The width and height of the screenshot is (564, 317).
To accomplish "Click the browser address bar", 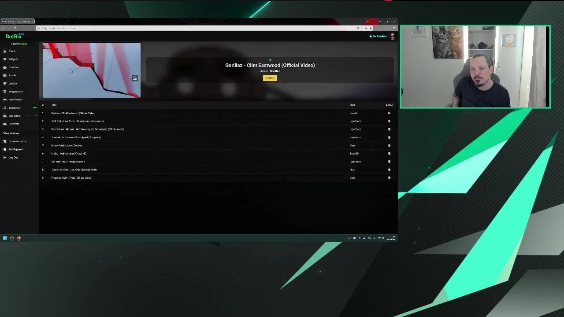I will pos(198,28).
